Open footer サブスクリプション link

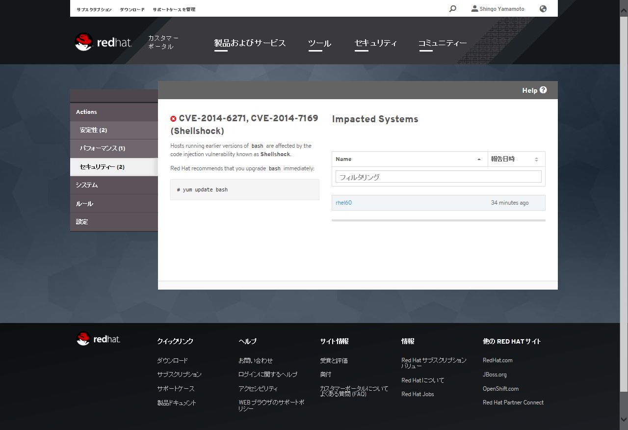click(x=179, y=374)
